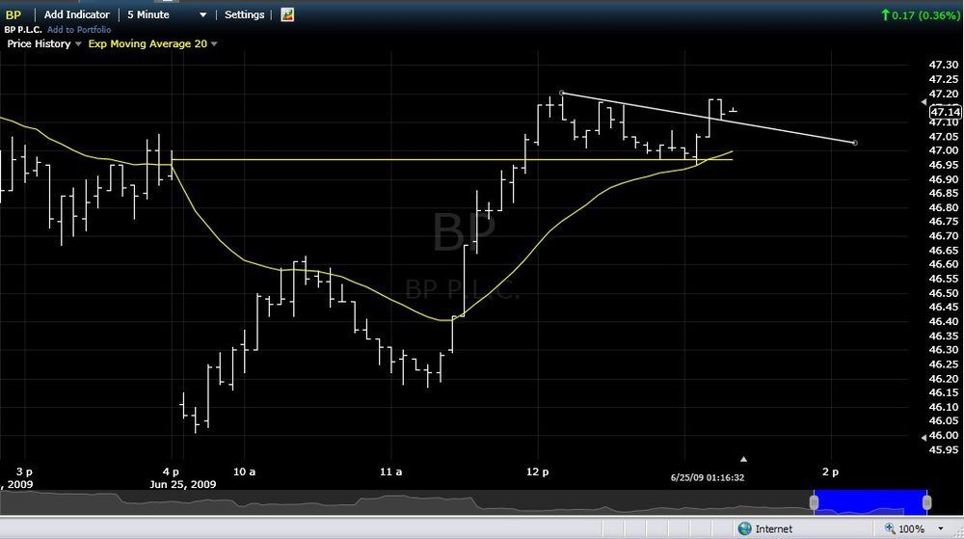
Task: Click the 46.00 price axis label
Action: pyautogui.click(x=943, y=435)
